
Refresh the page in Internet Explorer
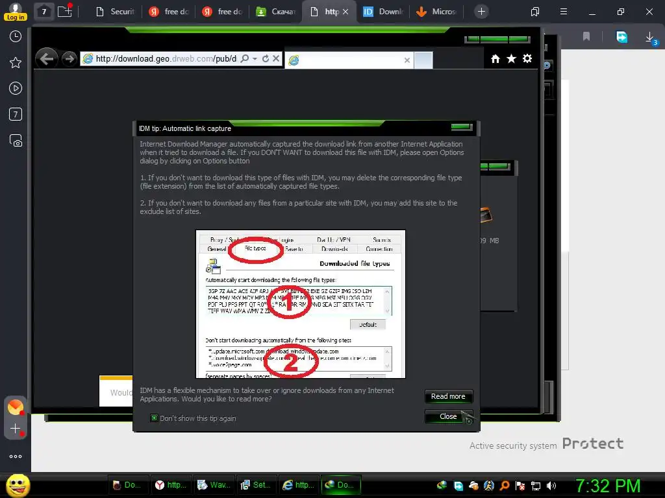click(266, 59)
